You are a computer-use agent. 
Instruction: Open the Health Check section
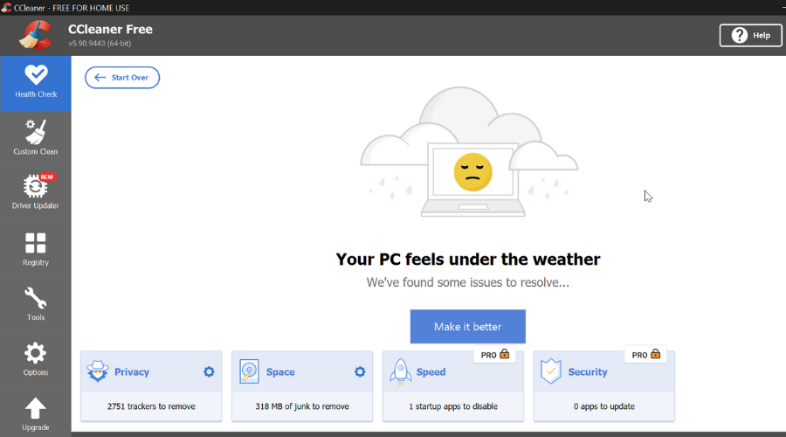[x=36, y=83]
